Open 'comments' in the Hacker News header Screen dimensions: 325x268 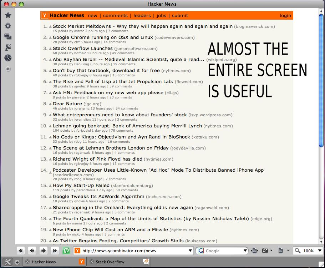[x=116, y=16]
